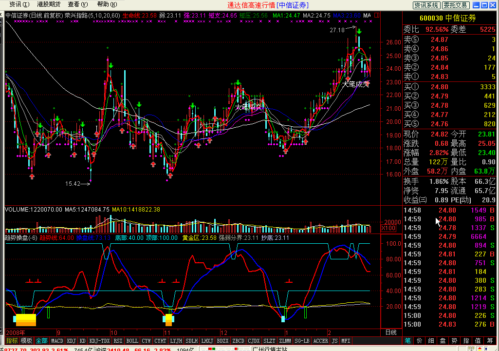Switch to BOLL indicator
499x351 pixels.
[x=132, y=341]
